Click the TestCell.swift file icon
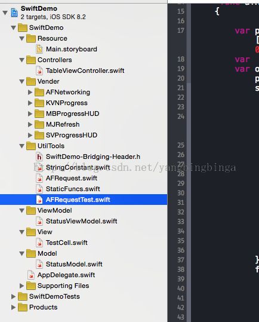 pyautogui.click(x=39, y=243)
